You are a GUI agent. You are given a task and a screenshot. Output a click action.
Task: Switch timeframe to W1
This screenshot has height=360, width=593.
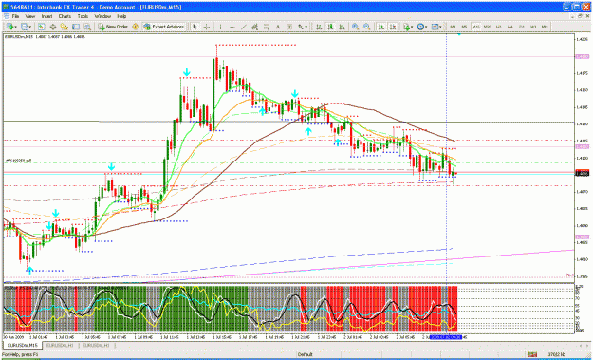tap(533, 27)
